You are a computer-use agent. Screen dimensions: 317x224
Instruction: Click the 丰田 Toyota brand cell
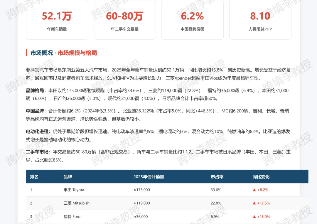[x=74, y=190]
